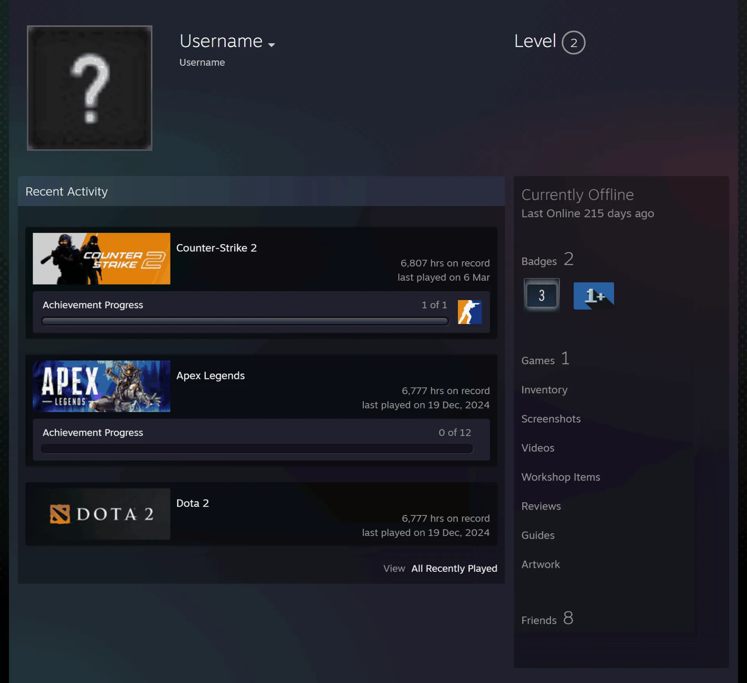Open the Artwork link
This screenshot has width=747, height=683.
pos(540,564)
